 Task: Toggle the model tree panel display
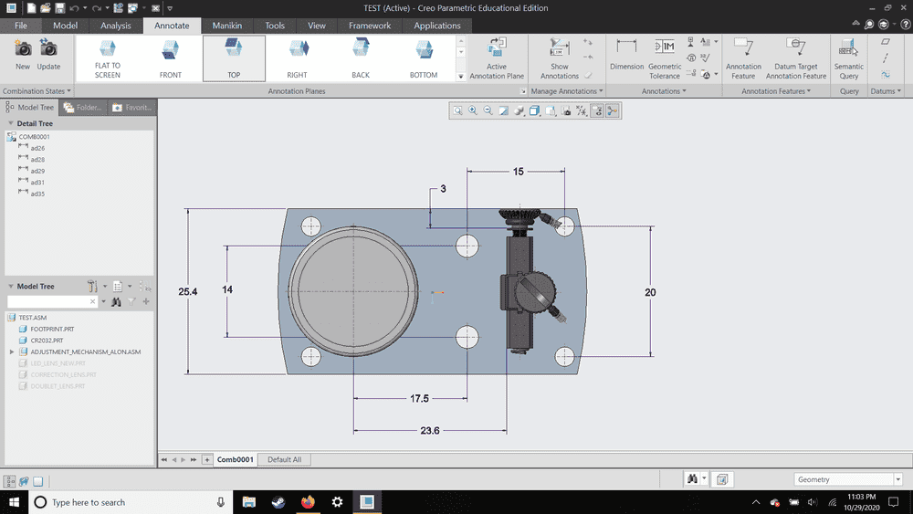tap(10, 481)
